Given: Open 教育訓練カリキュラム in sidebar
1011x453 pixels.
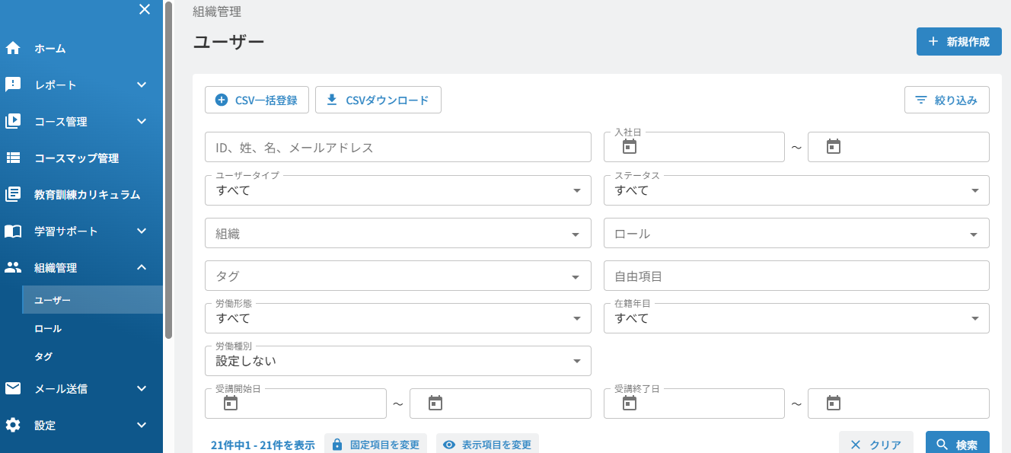Looking at the screenshot, I should (81, 194).
